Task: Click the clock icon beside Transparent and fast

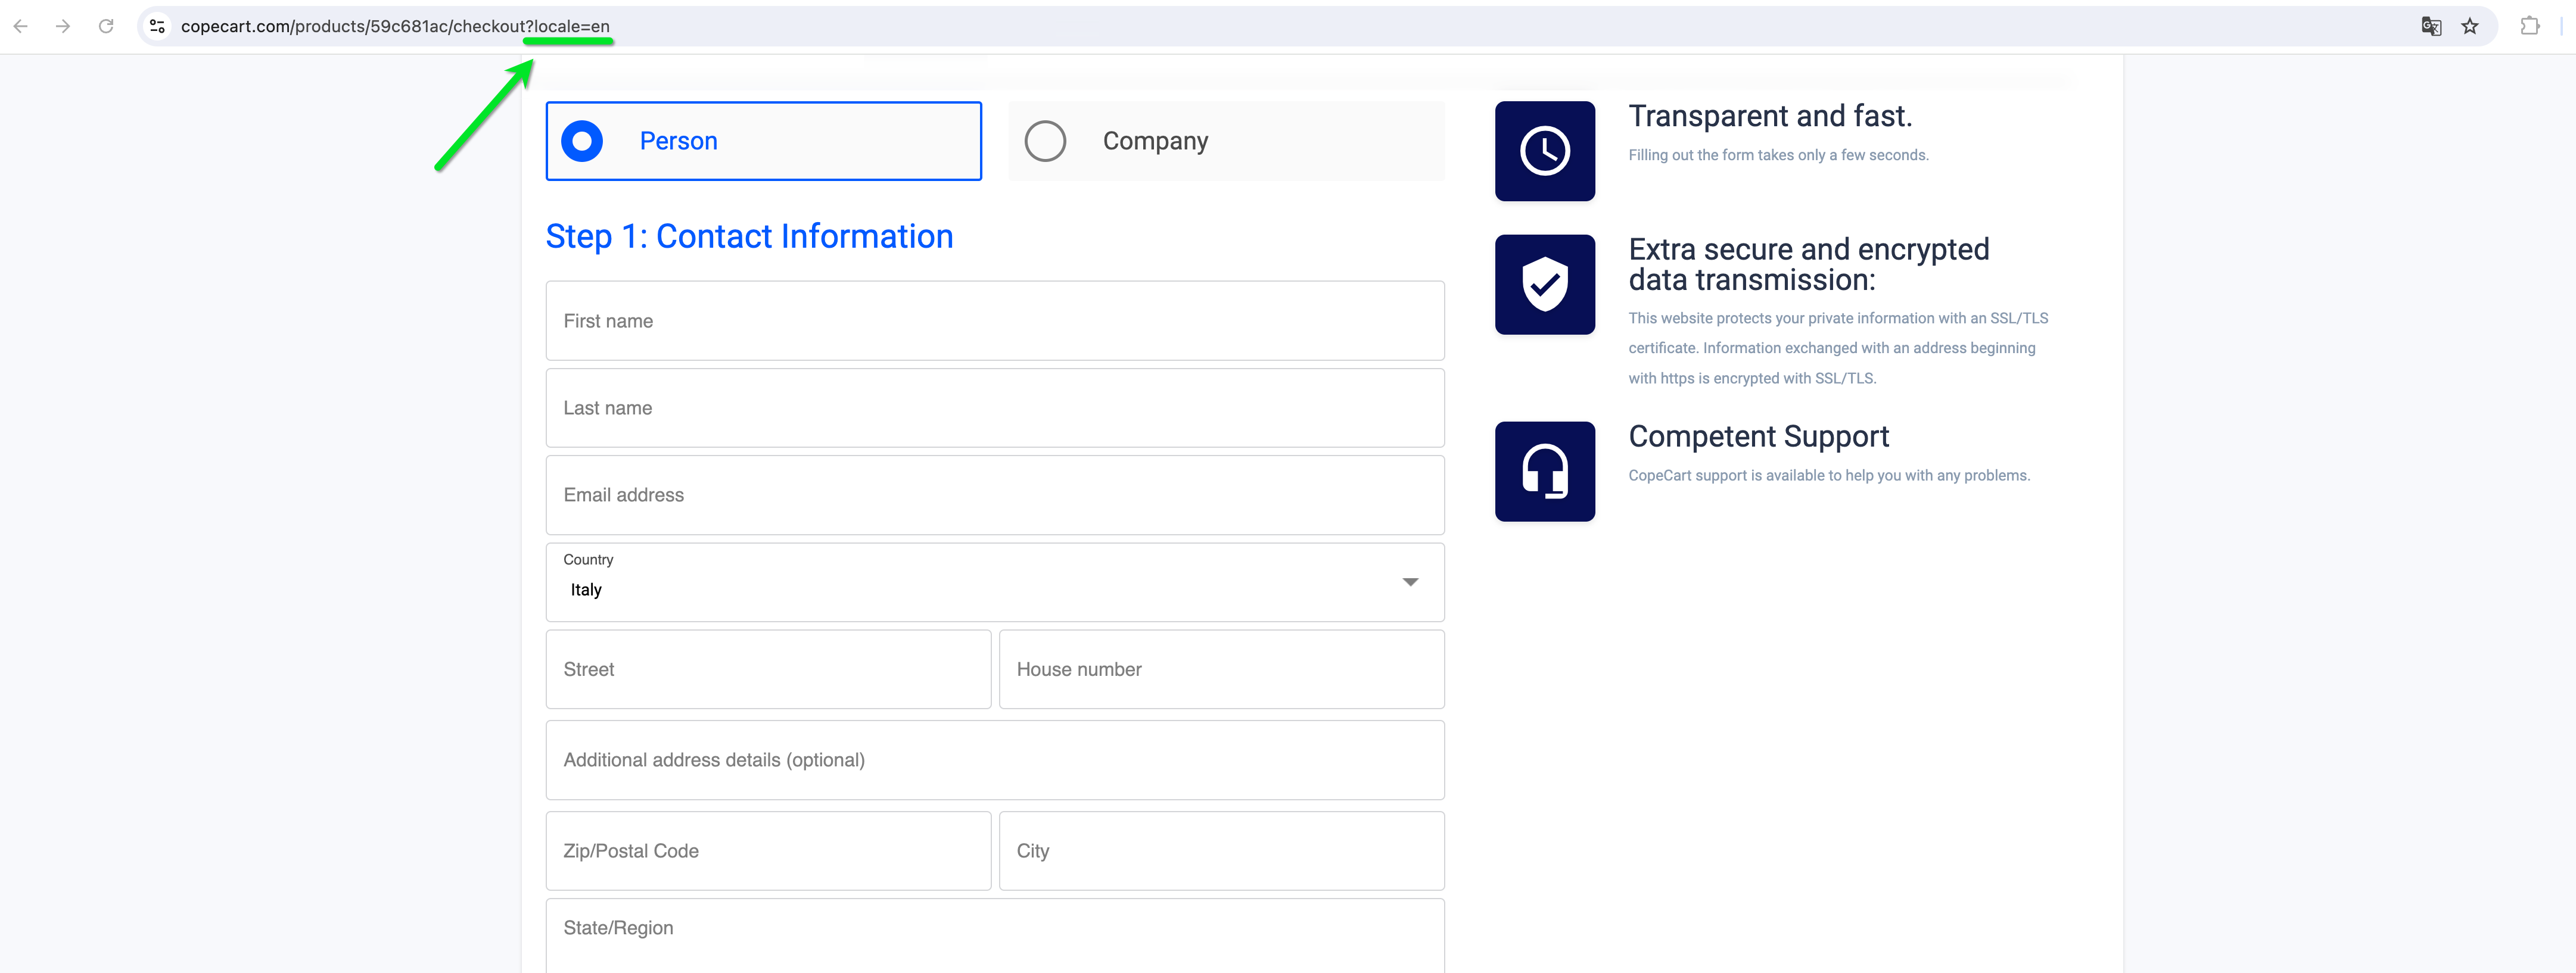Action: tap(1544, 151)
